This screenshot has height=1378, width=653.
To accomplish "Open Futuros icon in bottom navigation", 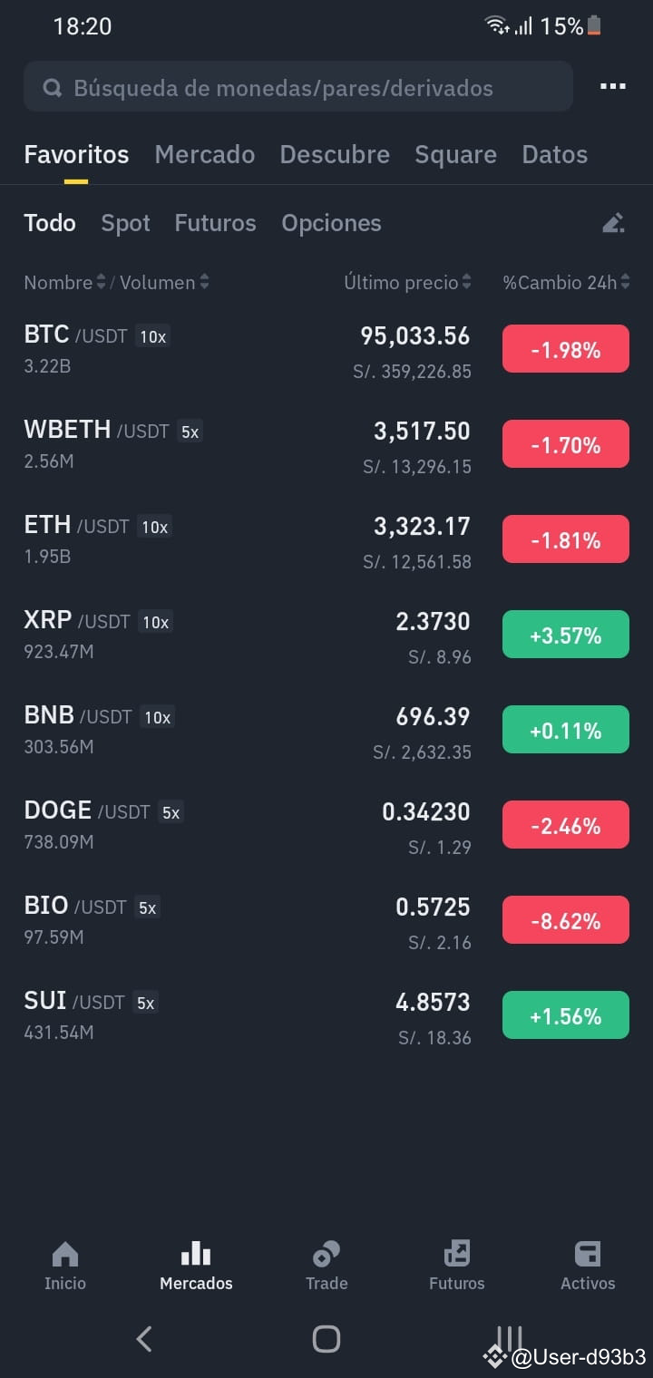I will click(x=457, y=1255).
